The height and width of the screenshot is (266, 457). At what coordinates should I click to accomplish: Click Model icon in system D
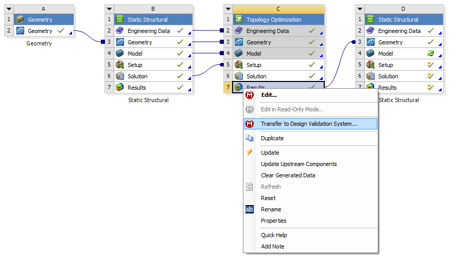[x=371, y=54]
